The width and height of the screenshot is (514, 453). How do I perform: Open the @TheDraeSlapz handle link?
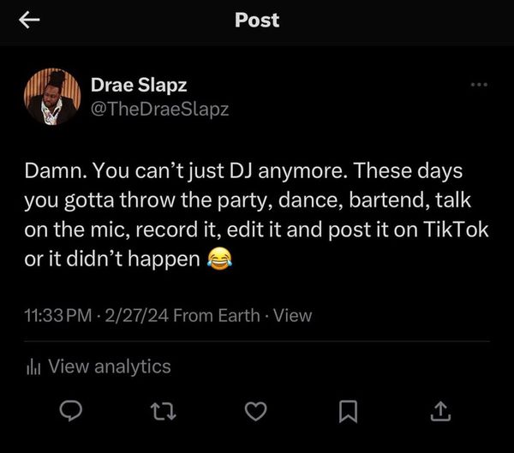coord(159,109)
